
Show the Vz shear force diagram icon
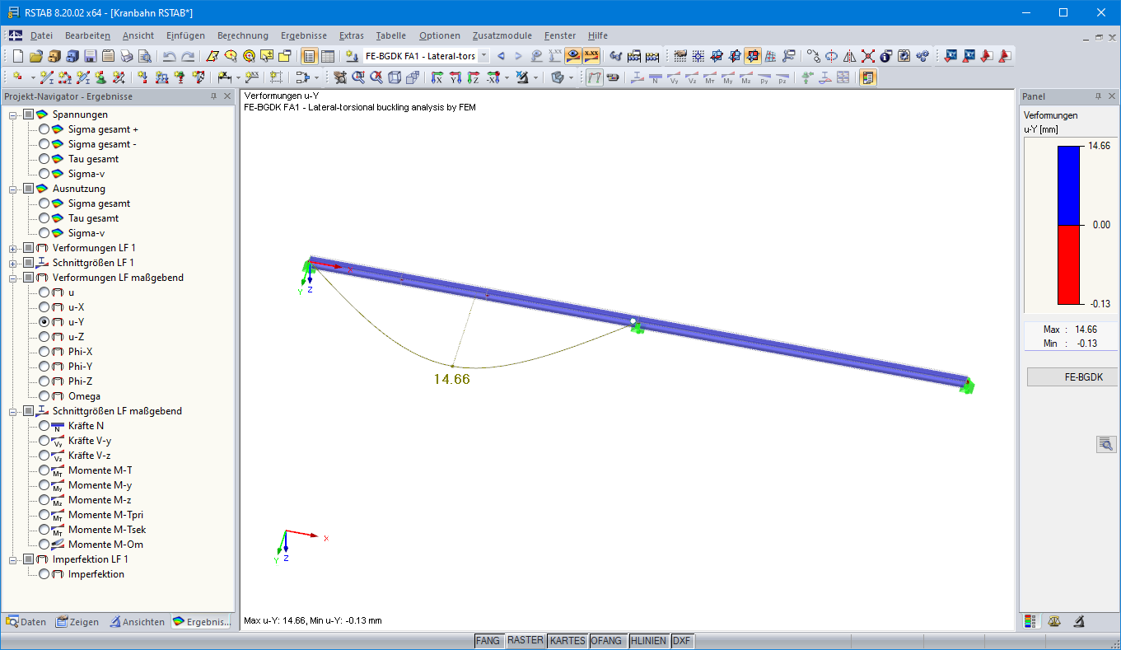691,77
